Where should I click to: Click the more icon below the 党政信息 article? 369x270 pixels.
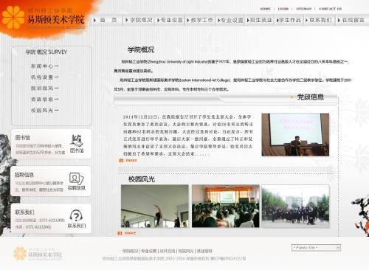click(x=121, y=161)
